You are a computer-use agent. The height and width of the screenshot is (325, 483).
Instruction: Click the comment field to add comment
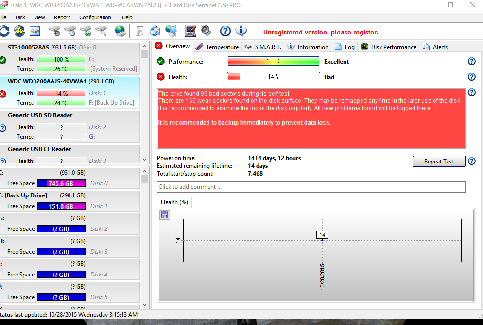click(311, 187)
